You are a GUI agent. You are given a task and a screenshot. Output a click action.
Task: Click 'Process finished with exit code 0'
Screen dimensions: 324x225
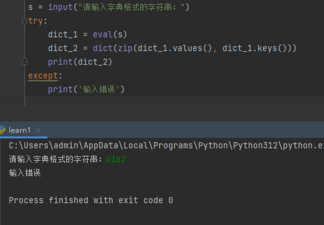click(x=91, y=201)
